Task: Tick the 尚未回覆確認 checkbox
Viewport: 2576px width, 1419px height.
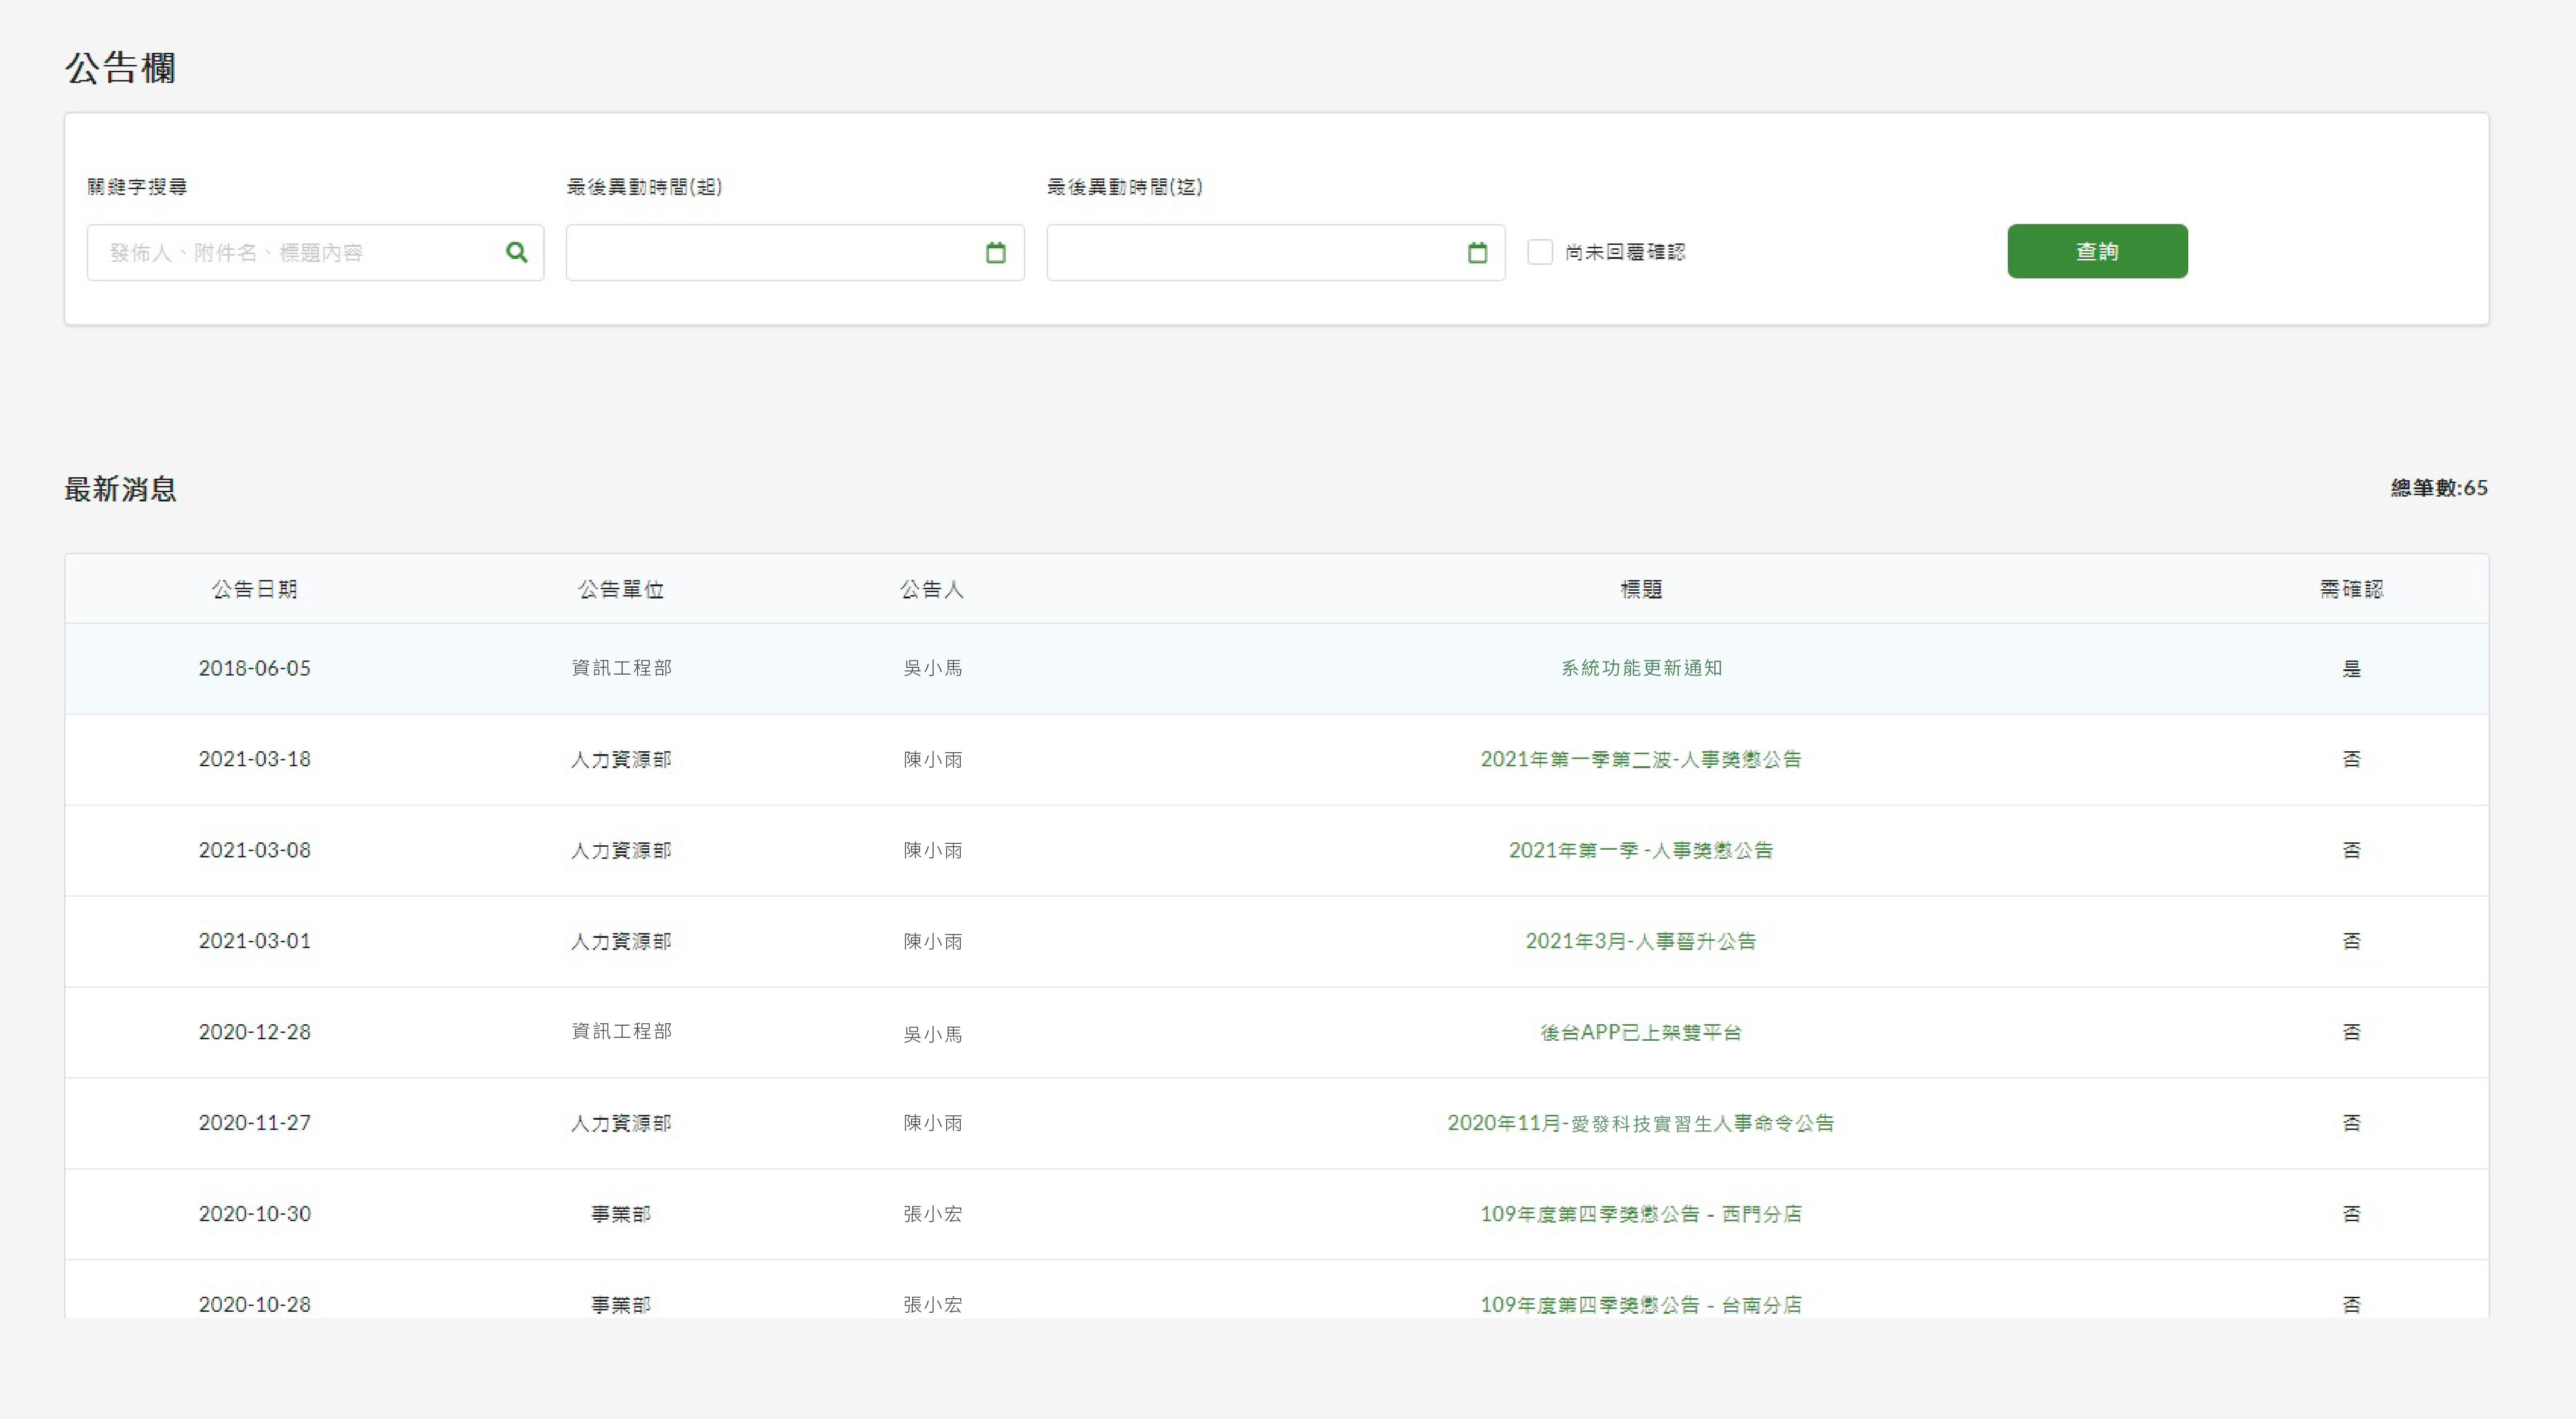Action: coord(1540,252)
